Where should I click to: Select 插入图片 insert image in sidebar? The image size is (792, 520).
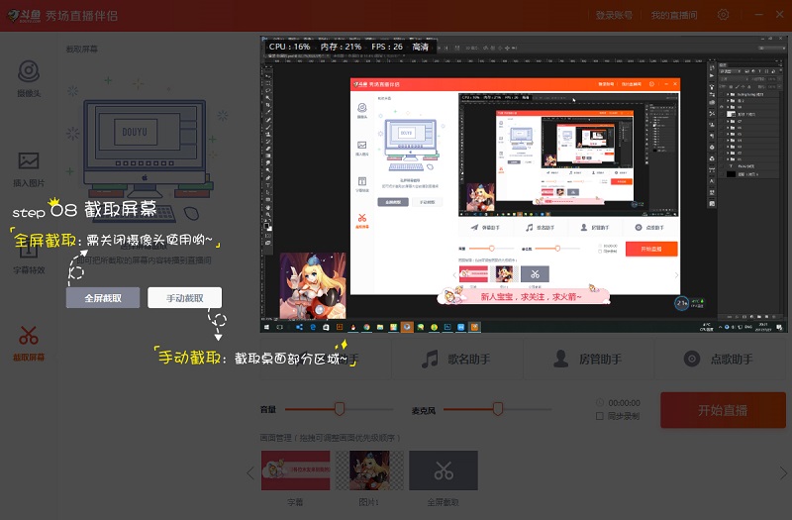tap(29, 169)
